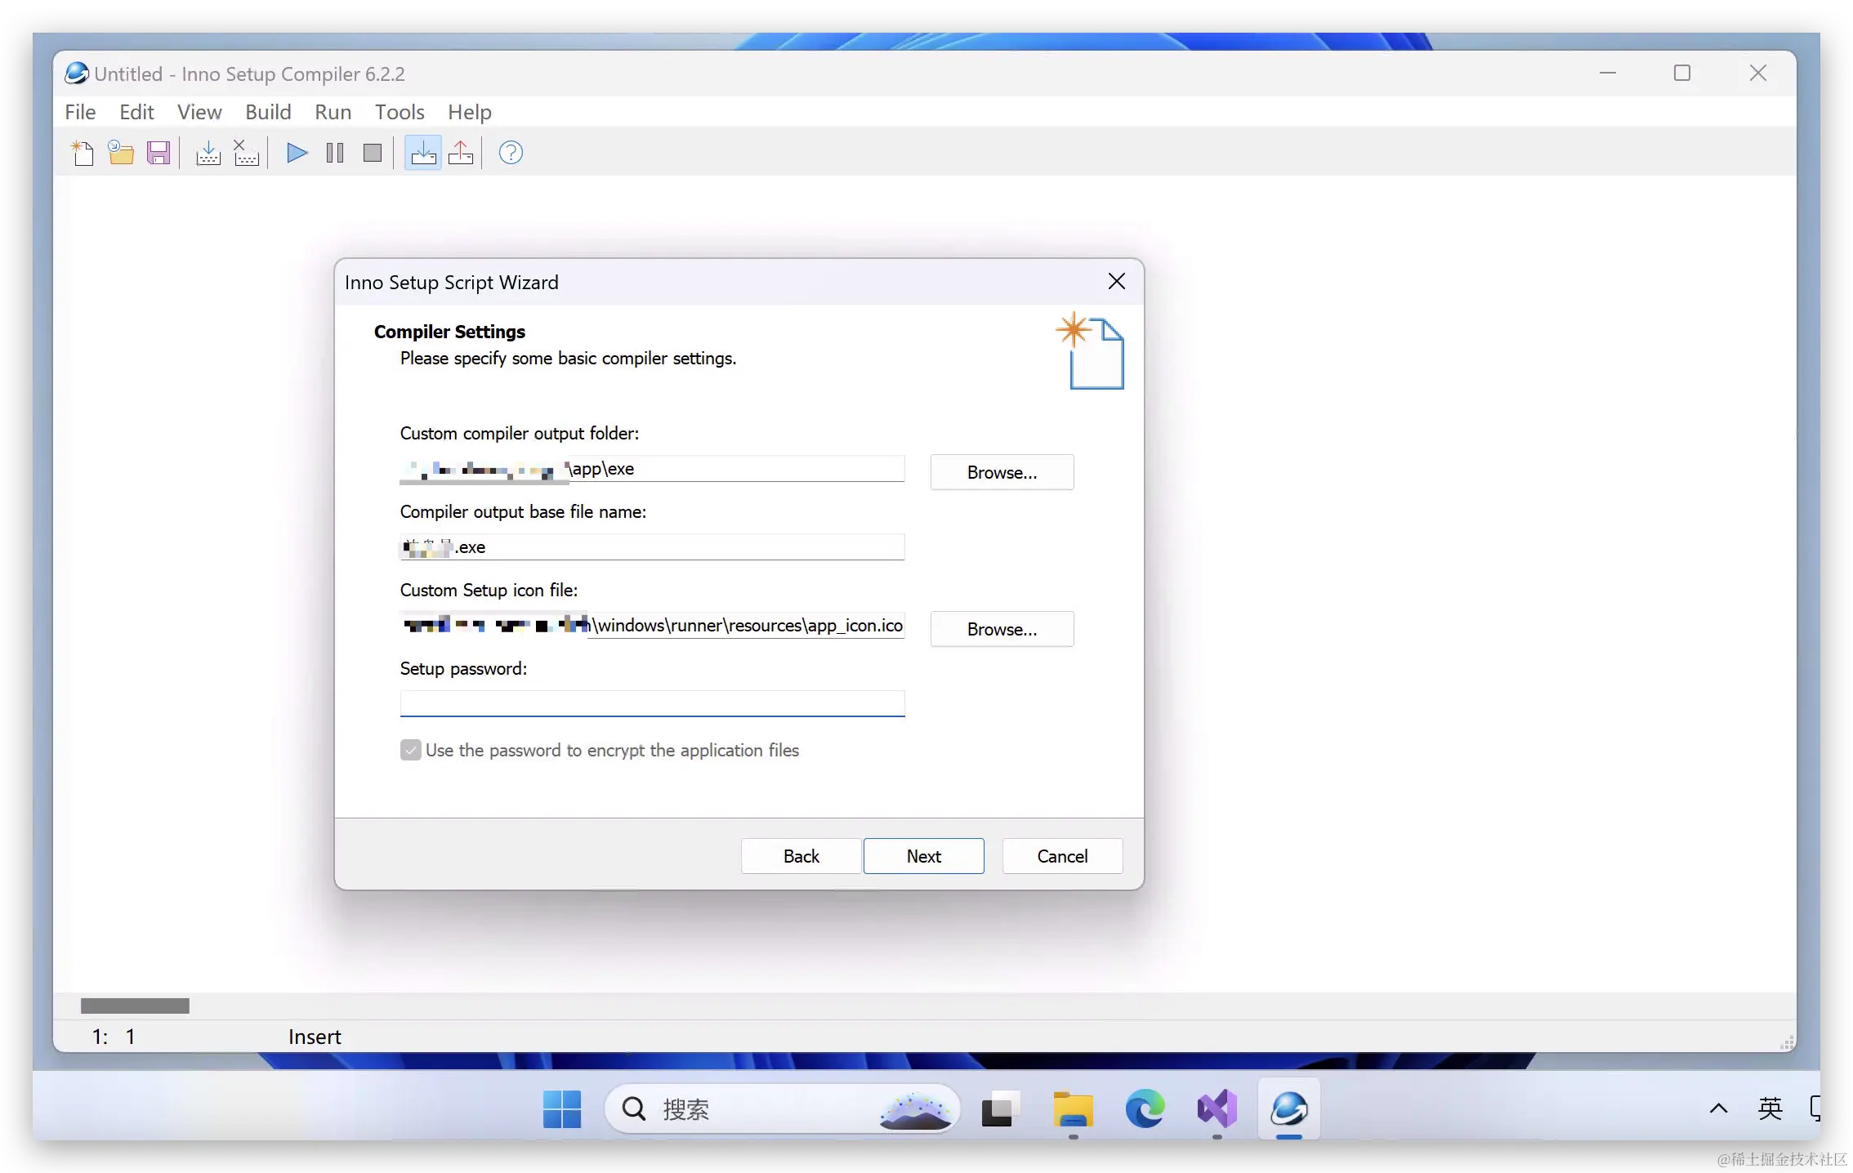Compile the script with the toolbar compile icon
This screenshot has height=1173, width=1853.
click(208, 153)
